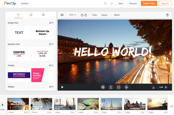
Task: Open the globe stock media icon
Action: click(103, 87)
